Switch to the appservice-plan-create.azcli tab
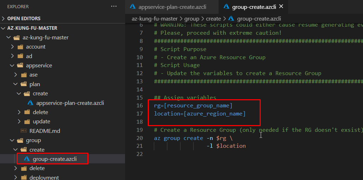 click(172, 7)
